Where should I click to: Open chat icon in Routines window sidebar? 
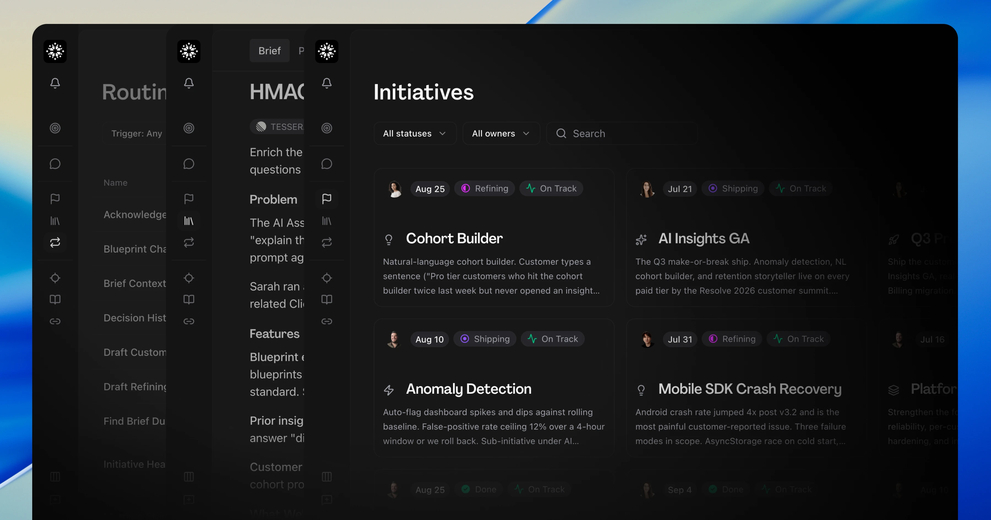[x=55, y=164]
